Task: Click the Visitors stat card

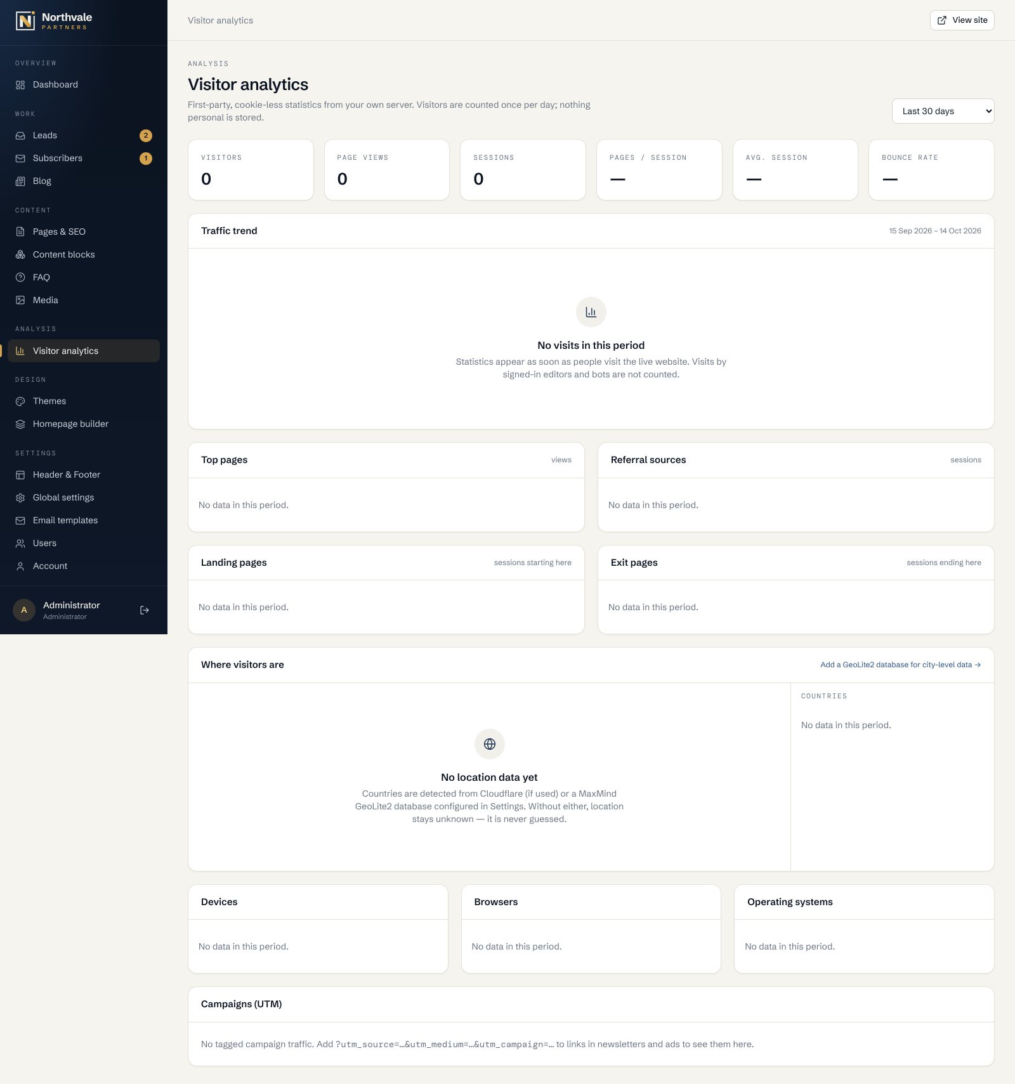Action: click(251, 170)
